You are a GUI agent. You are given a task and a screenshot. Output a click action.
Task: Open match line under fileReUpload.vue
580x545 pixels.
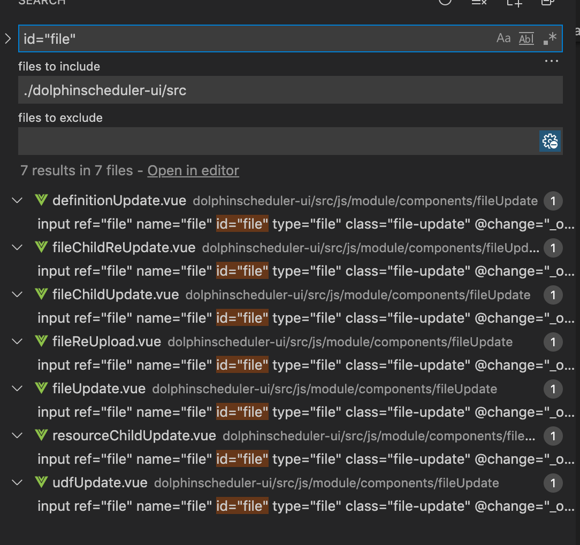[x=306, y=365]
